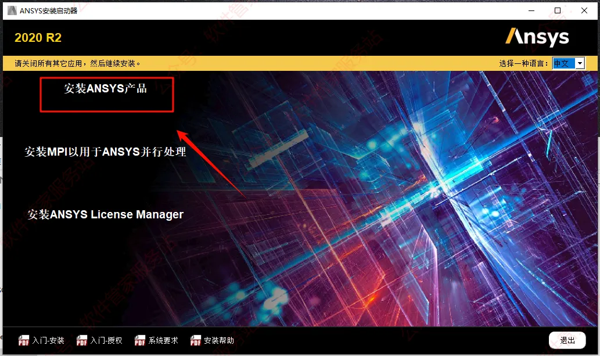Click the 系统要求 text link
Viewport: 600px width, 356px height.
[x=163, y=340]
